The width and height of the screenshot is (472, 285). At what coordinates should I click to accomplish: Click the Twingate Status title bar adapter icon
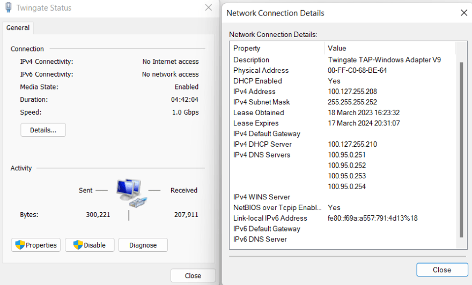(x=9, y=7)
